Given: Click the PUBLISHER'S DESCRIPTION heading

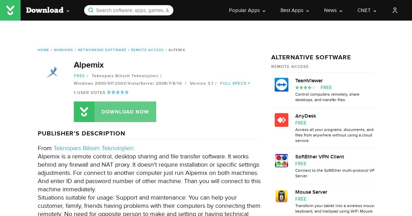Looking at the screenshot, I should click(81, 133).
